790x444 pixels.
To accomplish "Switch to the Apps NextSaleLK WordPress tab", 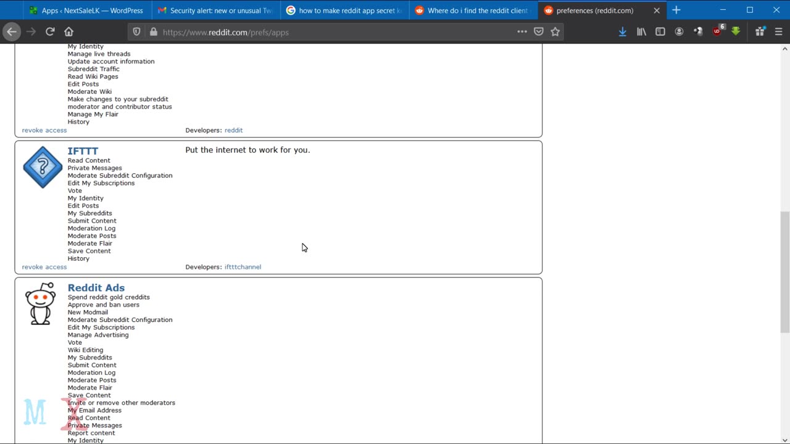I will 87,10.
